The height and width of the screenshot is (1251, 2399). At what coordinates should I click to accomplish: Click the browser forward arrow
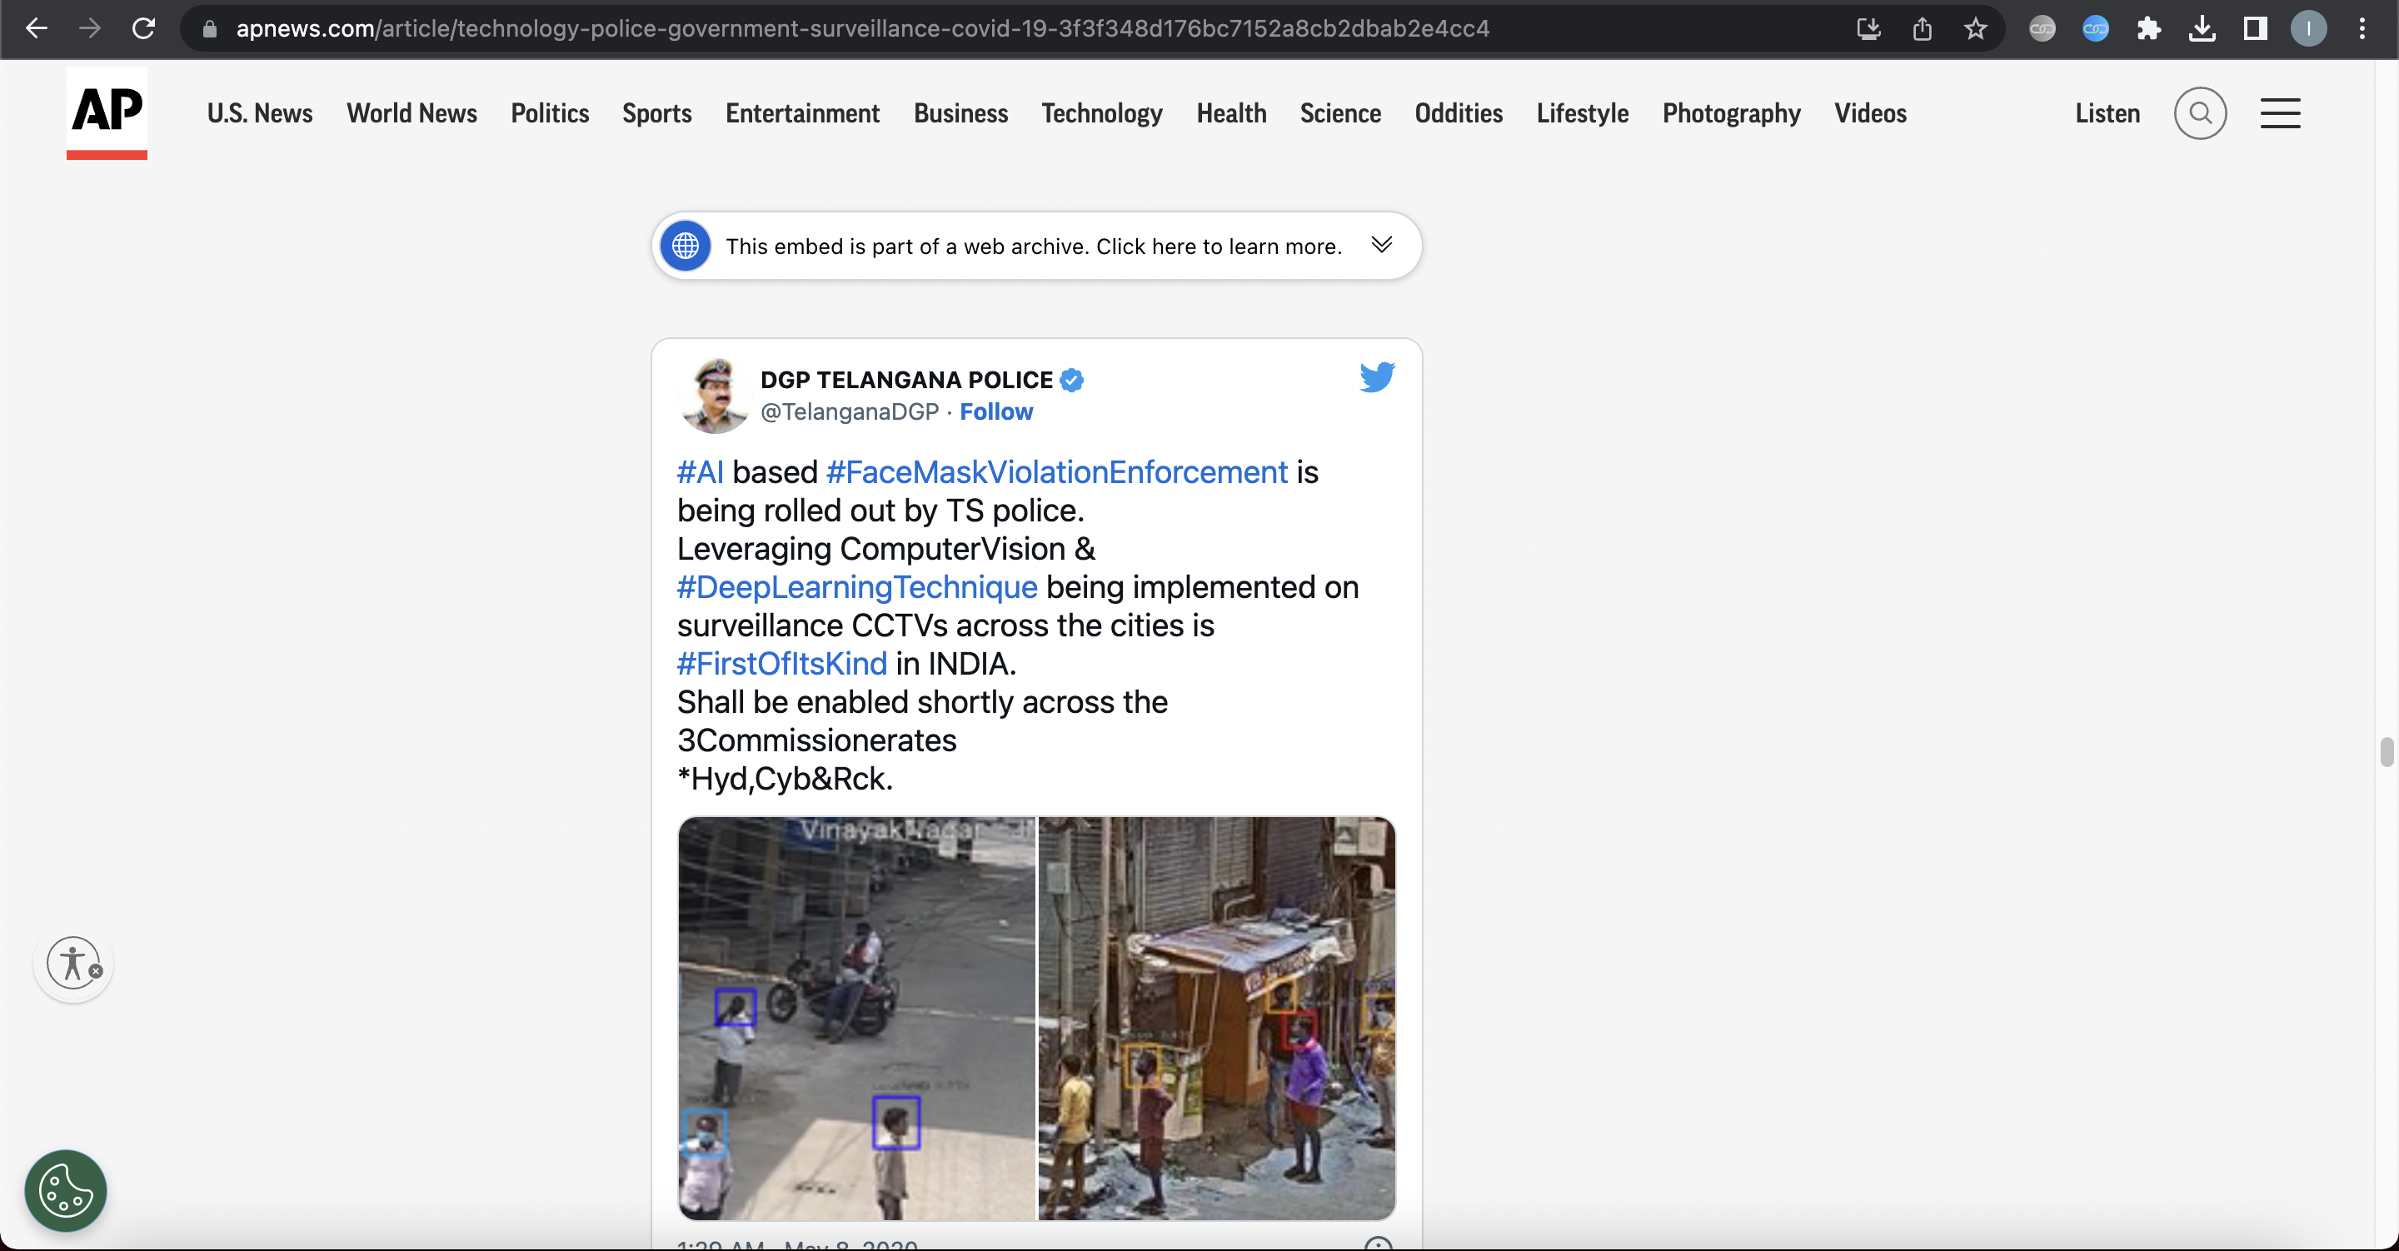[x=89, y=29]
